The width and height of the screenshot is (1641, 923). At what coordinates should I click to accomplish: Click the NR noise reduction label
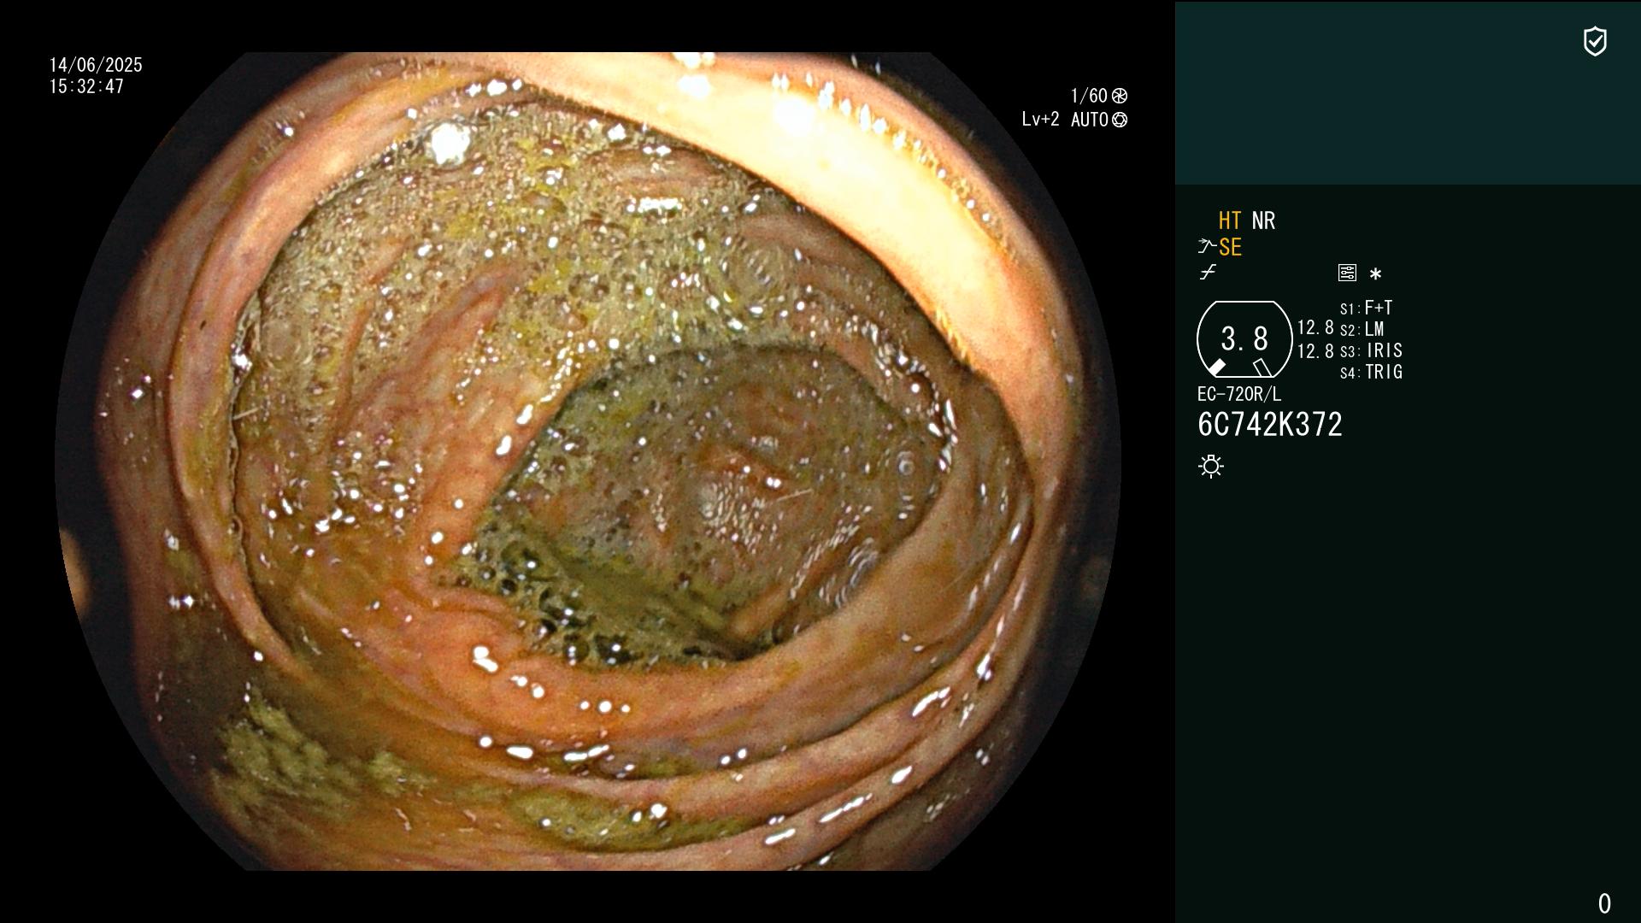pyautogui.click(x=1263, y=220)
